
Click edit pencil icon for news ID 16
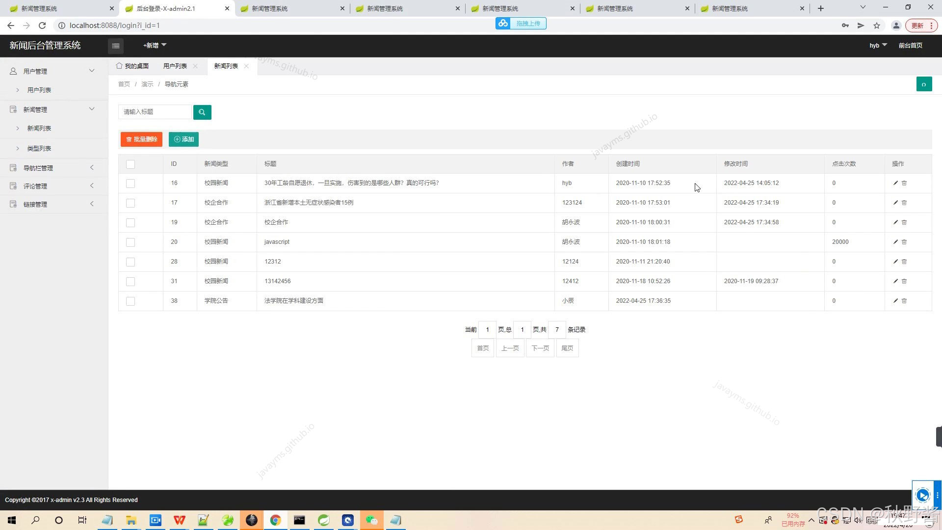[895, 183]
